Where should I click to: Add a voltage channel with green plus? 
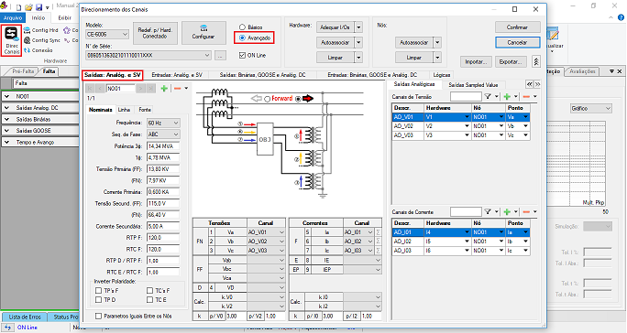(x=507, y=96)
